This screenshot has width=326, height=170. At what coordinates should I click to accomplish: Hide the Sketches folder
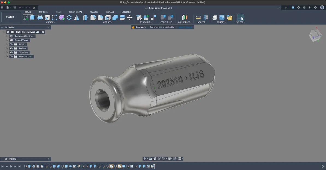click(x=11, y=52)
